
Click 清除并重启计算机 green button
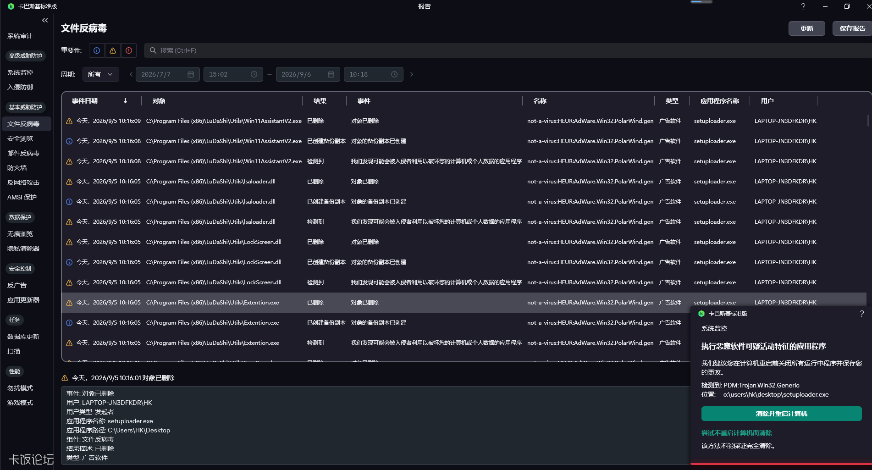pyautogui.click(x=781, y=414)
